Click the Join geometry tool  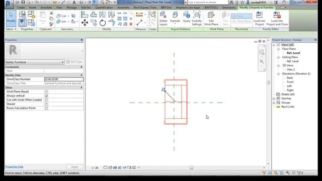tap(61, 21)
